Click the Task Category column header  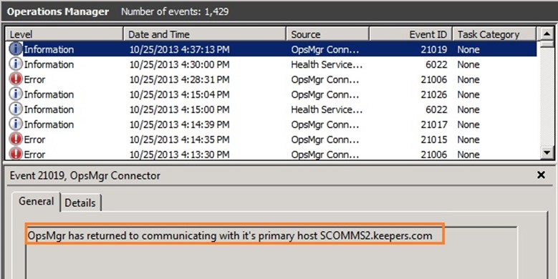coord(494,34)
